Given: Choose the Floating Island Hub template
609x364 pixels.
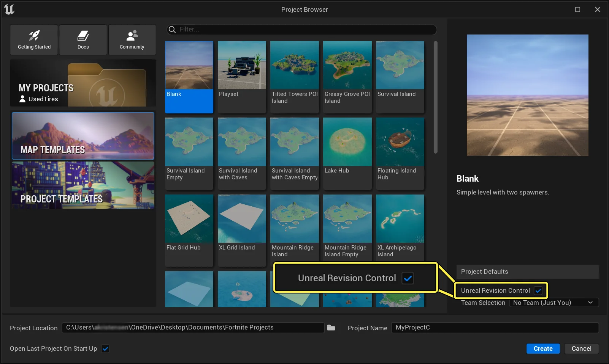Looking at the screenshot, I should [400, 154].
